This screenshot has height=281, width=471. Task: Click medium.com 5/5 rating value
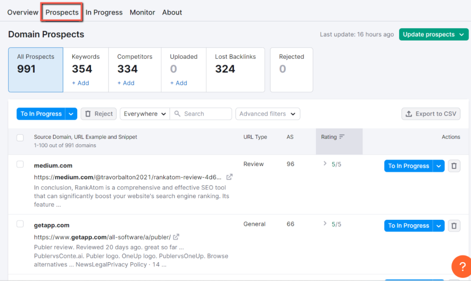click(x=336, y=164)
